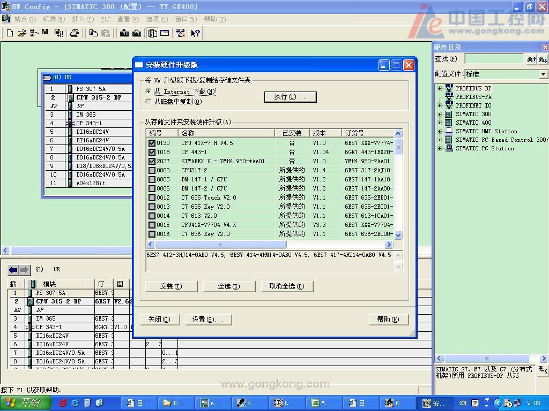The image size is (549, 411).
Task: Click the back arrow above module table
Action: 13,270
